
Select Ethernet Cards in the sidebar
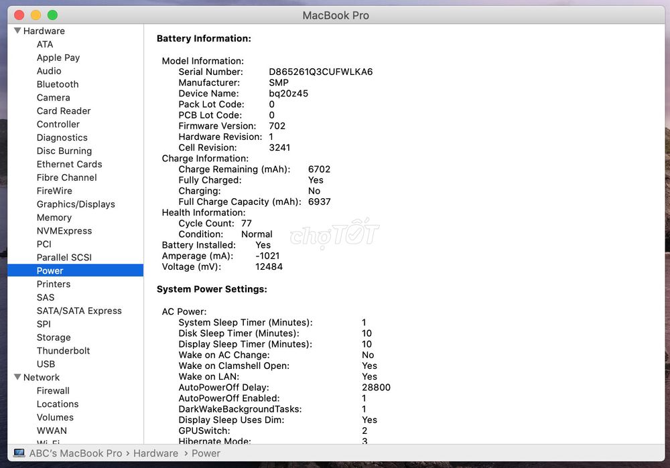pyautogui.click(x=69, y=164)
